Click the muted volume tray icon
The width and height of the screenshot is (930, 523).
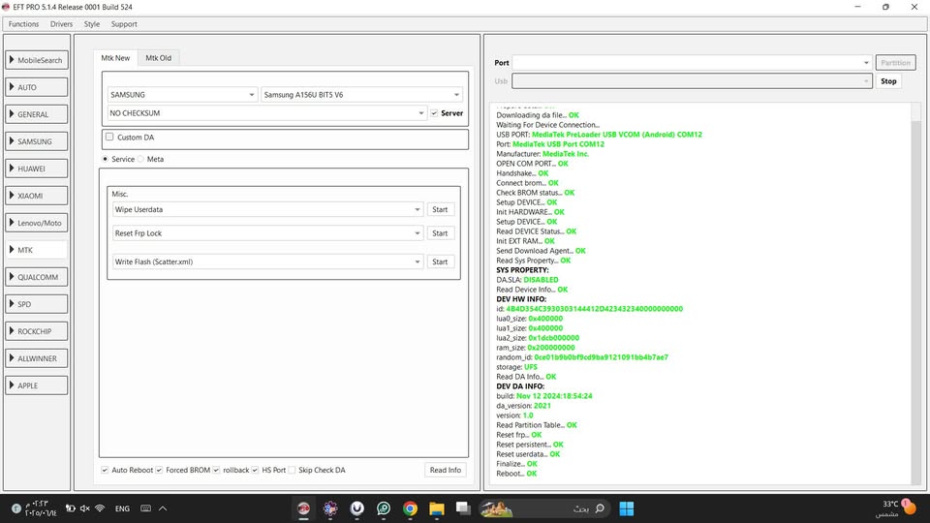[85, 508]
